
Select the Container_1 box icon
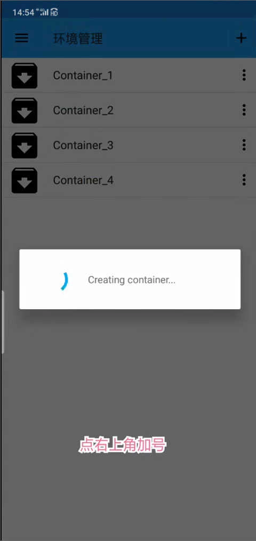pos(25,76)
